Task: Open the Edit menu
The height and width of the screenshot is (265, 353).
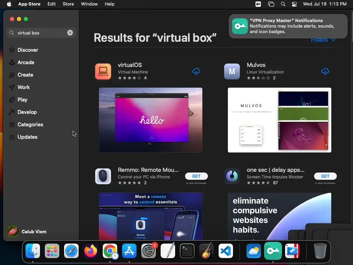Action: [x=52, y=4]
